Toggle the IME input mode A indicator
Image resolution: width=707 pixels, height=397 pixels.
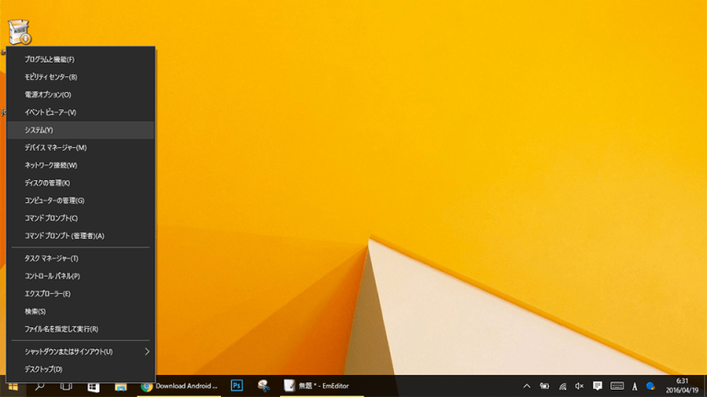[x=634, y=387]
